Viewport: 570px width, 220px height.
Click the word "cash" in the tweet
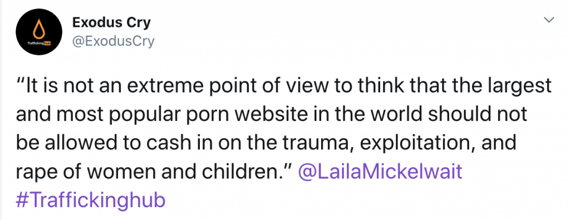163,143
